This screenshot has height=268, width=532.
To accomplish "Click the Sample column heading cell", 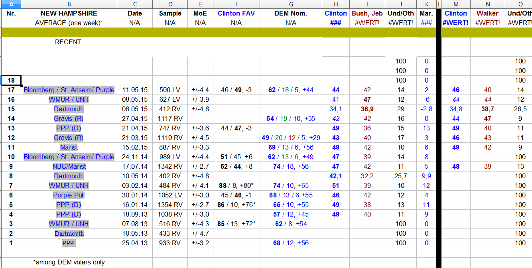I will pos(170,13).
